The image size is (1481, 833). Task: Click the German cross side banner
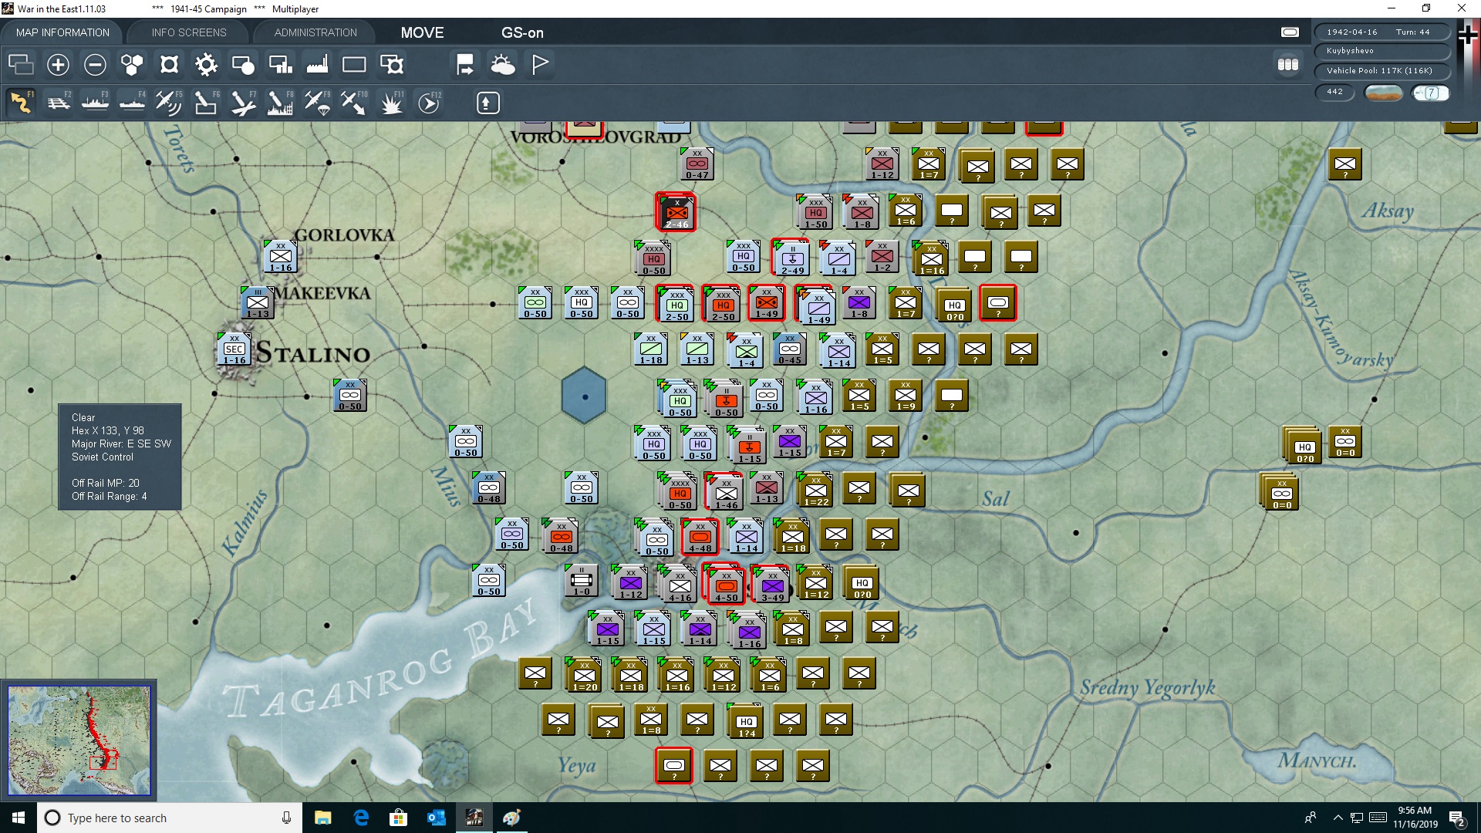point(1468,35)
